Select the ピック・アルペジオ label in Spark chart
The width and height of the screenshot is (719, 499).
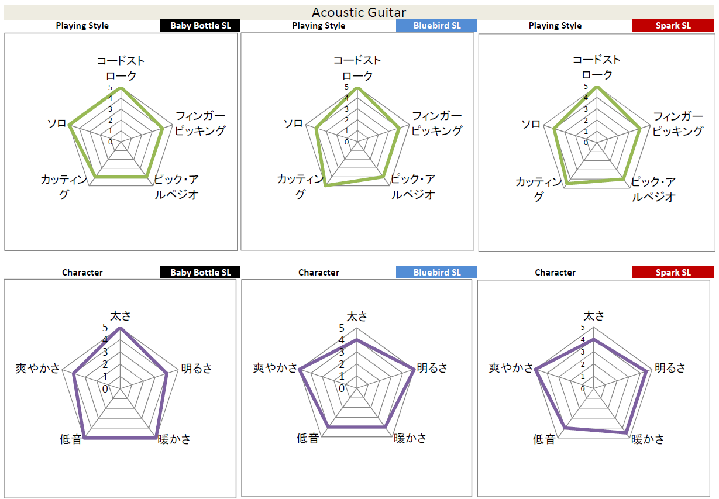[653, 189]
